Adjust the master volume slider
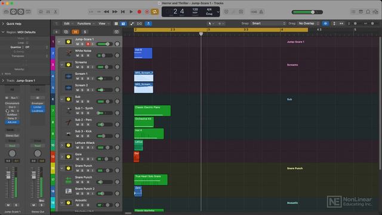This screenshot has width=382, height=215. [307, 12]
